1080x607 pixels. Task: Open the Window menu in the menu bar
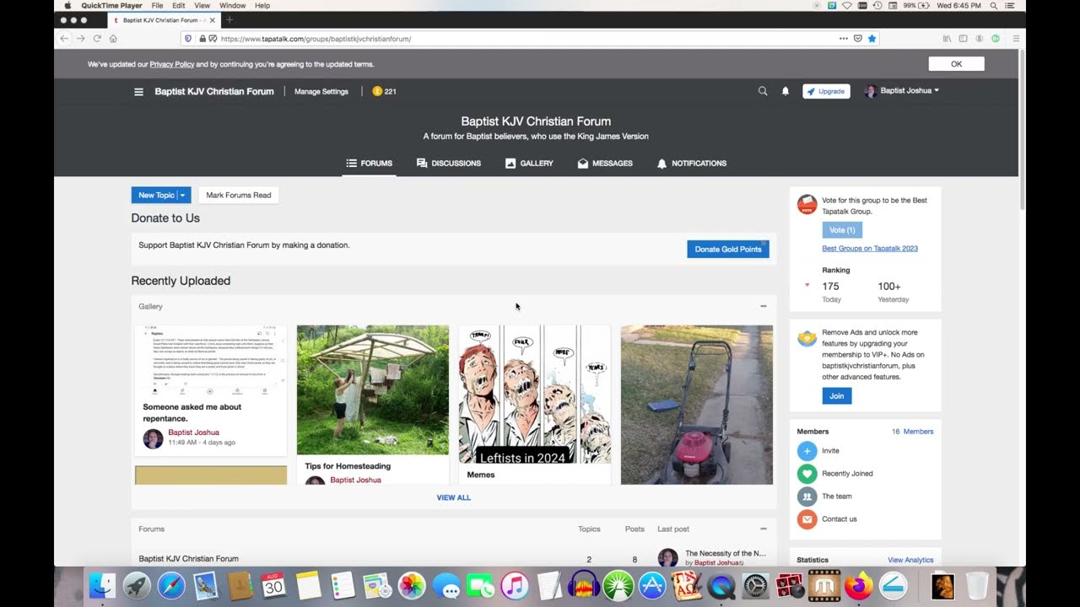click(232, 6)
